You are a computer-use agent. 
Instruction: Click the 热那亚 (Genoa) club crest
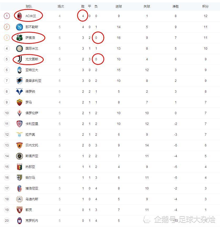[x=19, y=167]
